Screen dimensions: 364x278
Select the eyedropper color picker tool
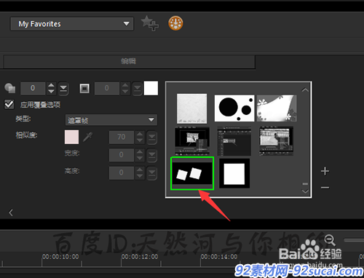(87, 138)
